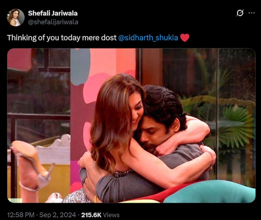Click the display name Shefali Jariwala

[53, 13]
